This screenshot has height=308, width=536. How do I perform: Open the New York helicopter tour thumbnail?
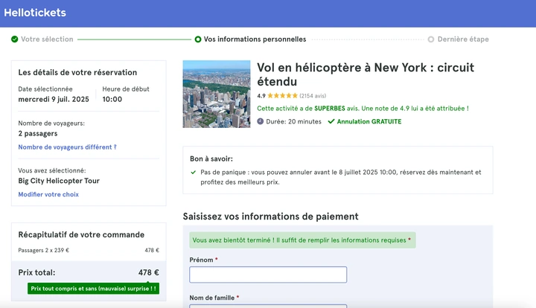coord(217,94)
